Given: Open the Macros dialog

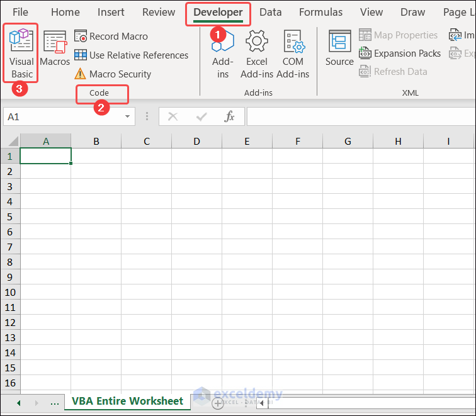Looking at the screenshot, I should click(55, 48).
